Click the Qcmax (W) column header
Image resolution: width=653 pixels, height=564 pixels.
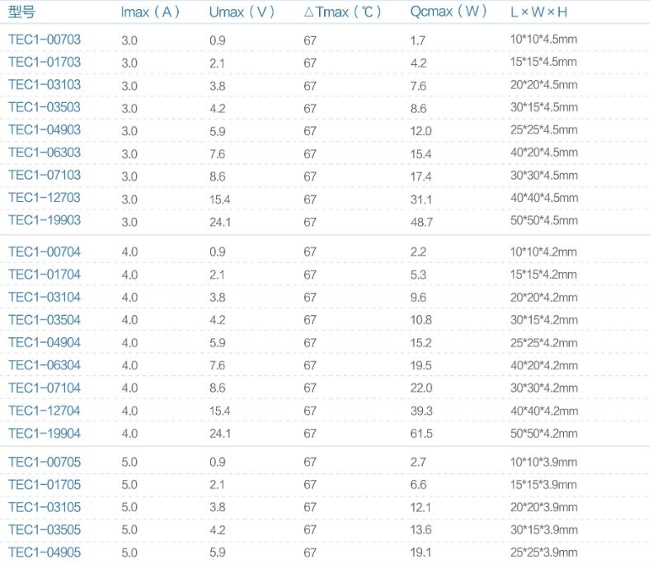(449, 12)
